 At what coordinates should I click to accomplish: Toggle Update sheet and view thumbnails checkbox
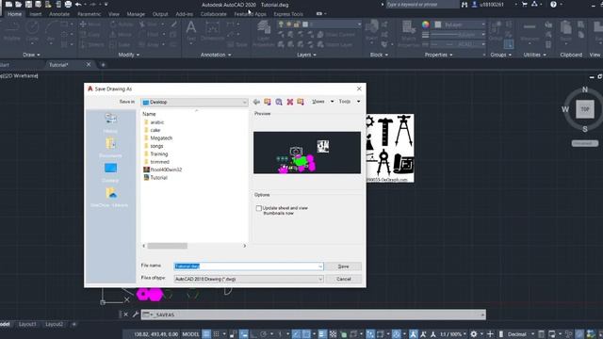pos(259,208)
